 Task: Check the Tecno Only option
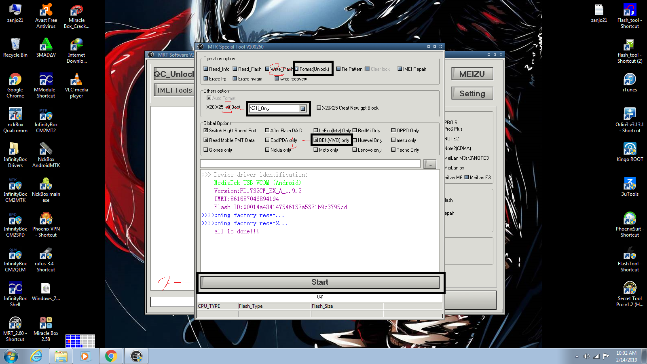click(393, 150)
